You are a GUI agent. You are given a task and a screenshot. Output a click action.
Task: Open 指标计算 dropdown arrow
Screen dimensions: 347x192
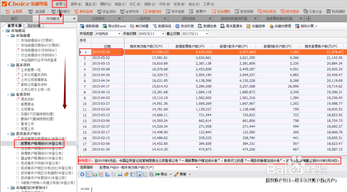[x=316, y=26]
